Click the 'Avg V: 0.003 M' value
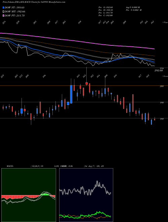Viewport: 168px width, 222px height. pyautogui.click(x=133, y=7)
